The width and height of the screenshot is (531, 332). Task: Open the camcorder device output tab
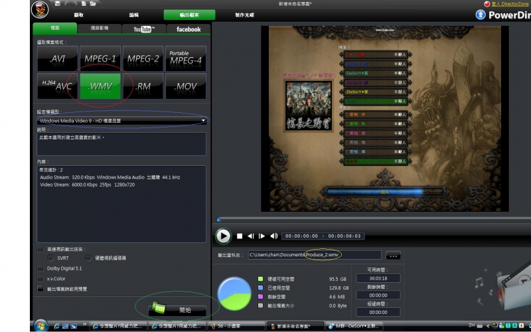99,29
